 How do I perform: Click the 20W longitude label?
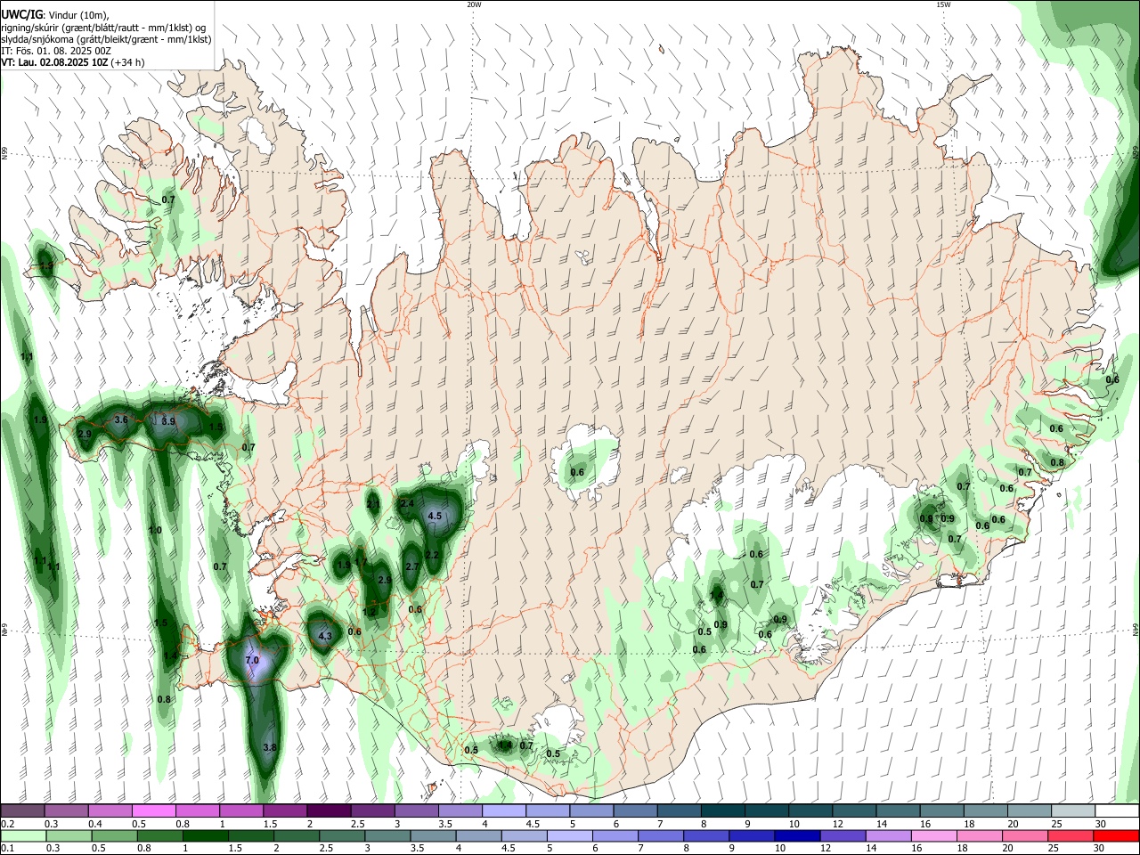tap(474, 4)
